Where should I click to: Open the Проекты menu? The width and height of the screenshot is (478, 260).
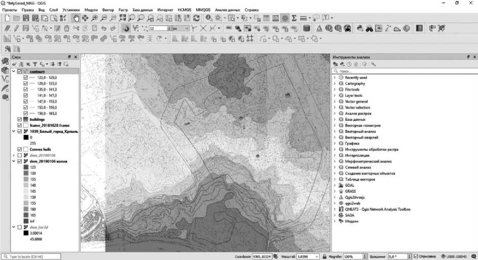pyautogui.click(x=10, y=10)
